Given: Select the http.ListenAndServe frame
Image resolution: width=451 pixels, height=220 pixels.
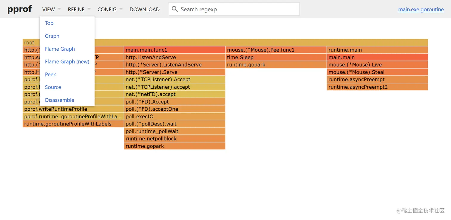Looking at the screenshot, I should (x=174, y=57).
